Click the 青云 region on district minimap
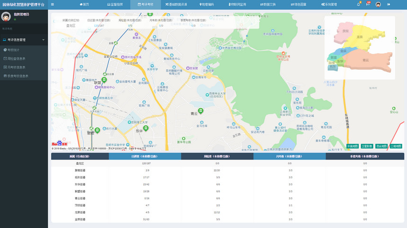Screen dimensions: 407x228 pos(365,61)
